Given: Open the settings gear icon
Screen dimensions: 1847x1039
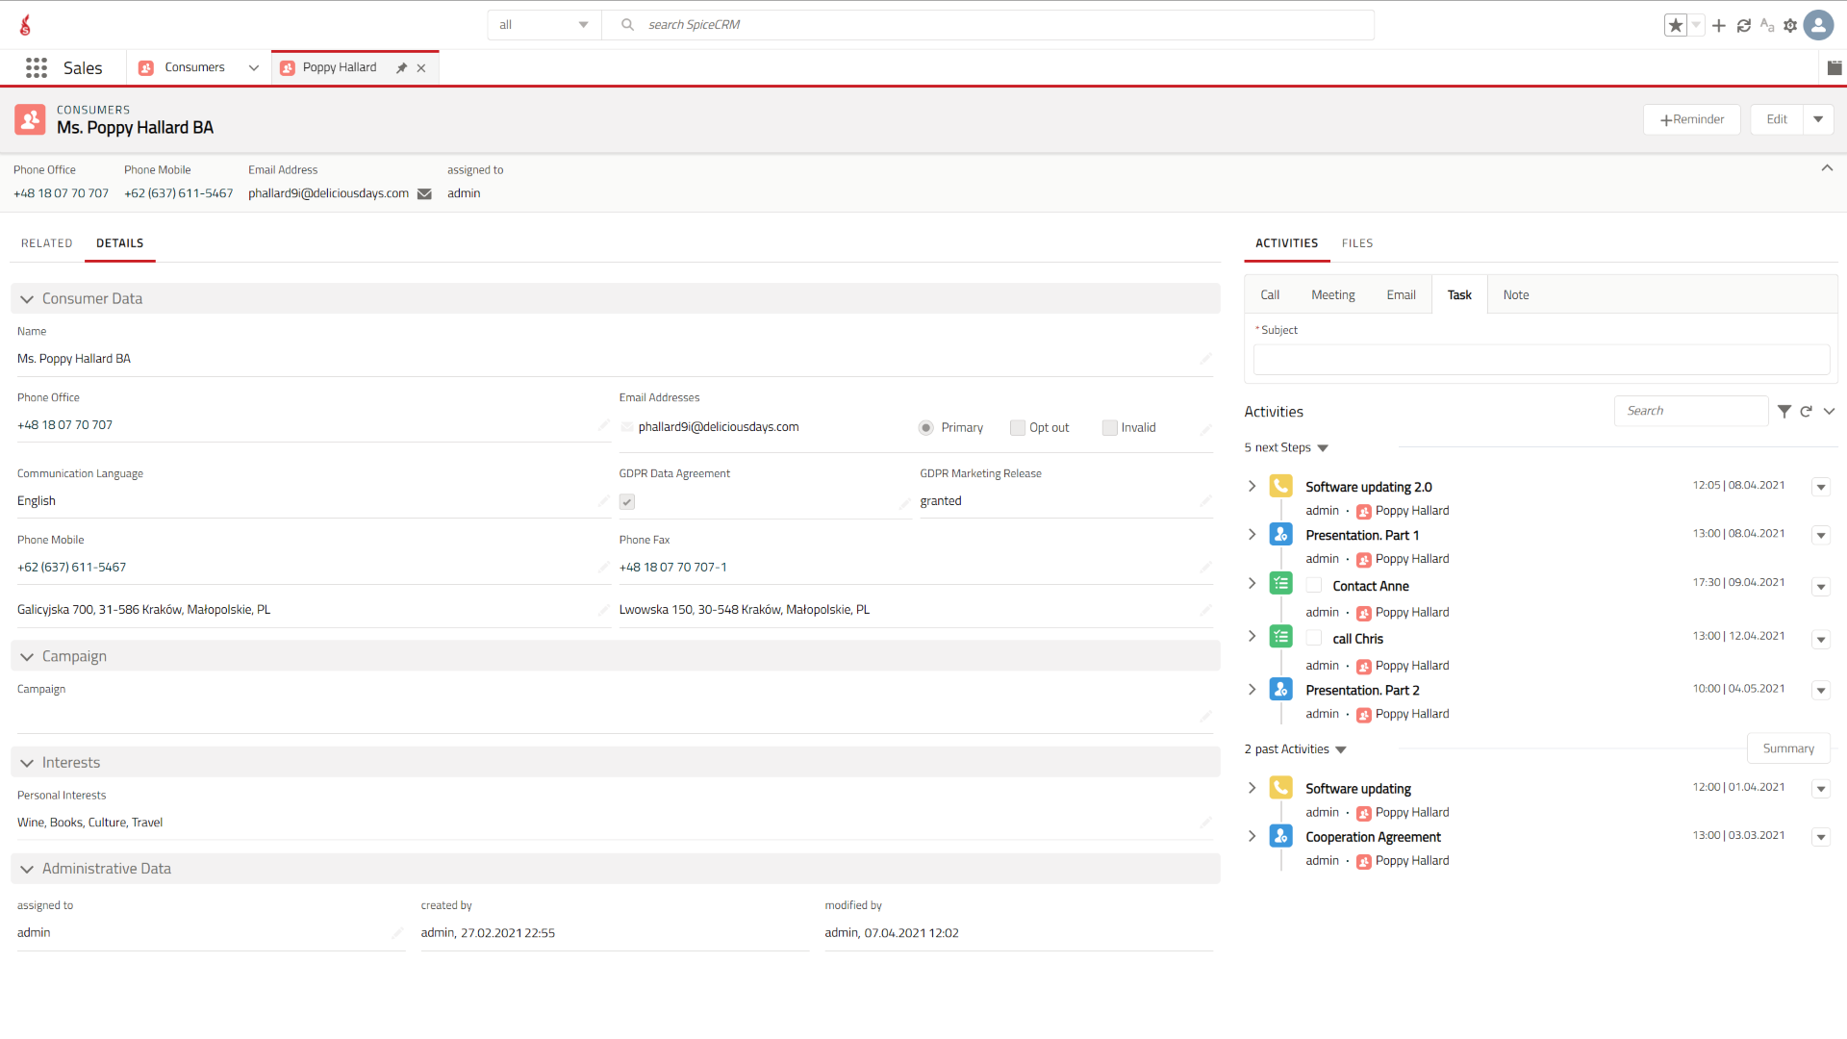Looking at the screenshot, I should point(1790,25).
